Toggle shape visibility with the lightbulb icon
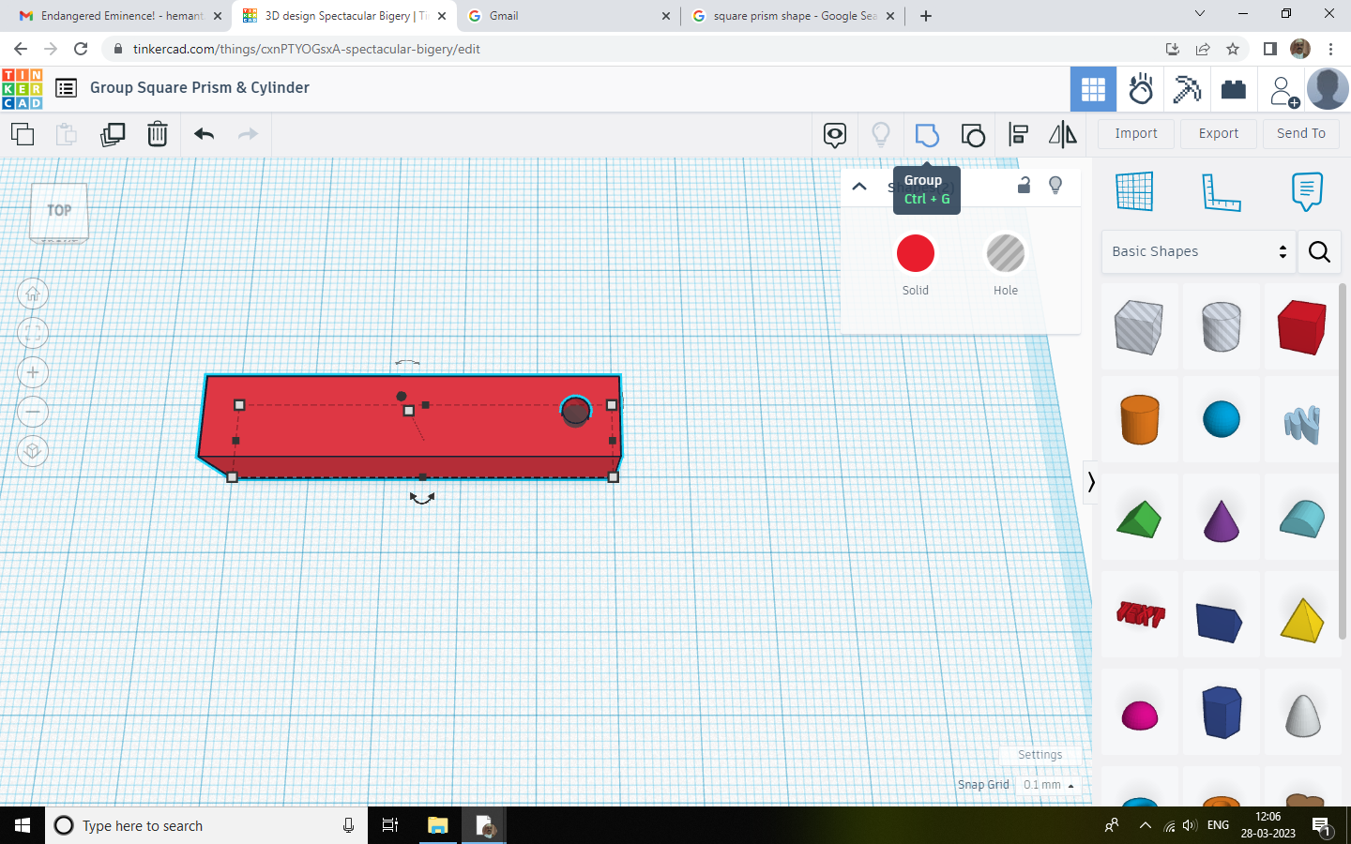The width and height of the screenshot is (1351, 844). click(1055, 185)
